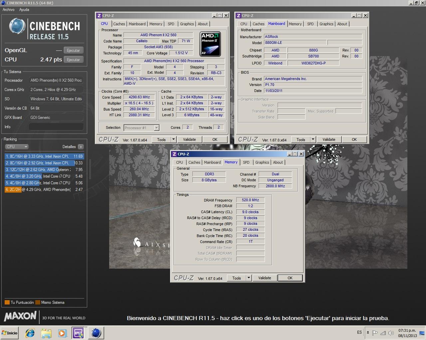This screenshot has width=426, height=340.
Task: Click Validate in CPU window
Action: (x=189, y=140)
